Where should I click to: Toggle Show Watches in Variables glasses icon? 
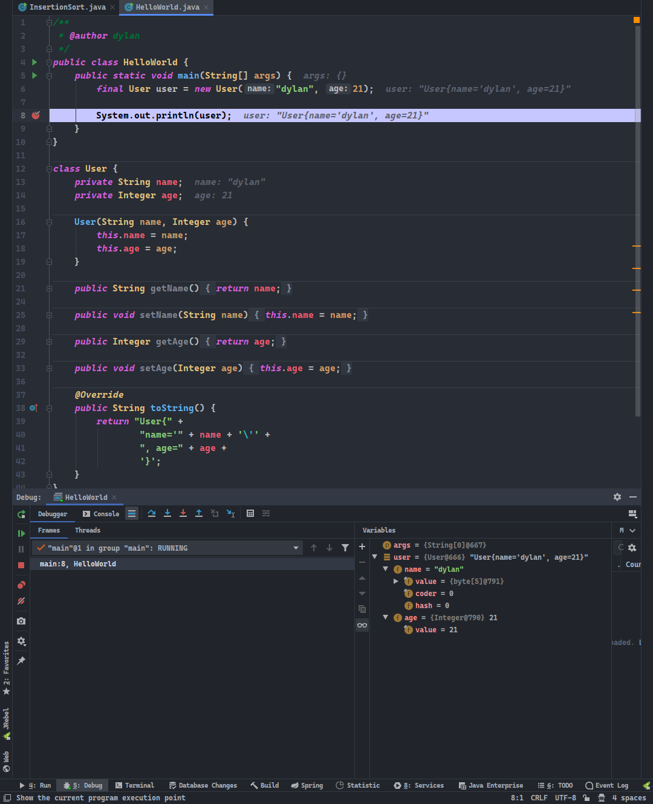(x=362, y=625)
